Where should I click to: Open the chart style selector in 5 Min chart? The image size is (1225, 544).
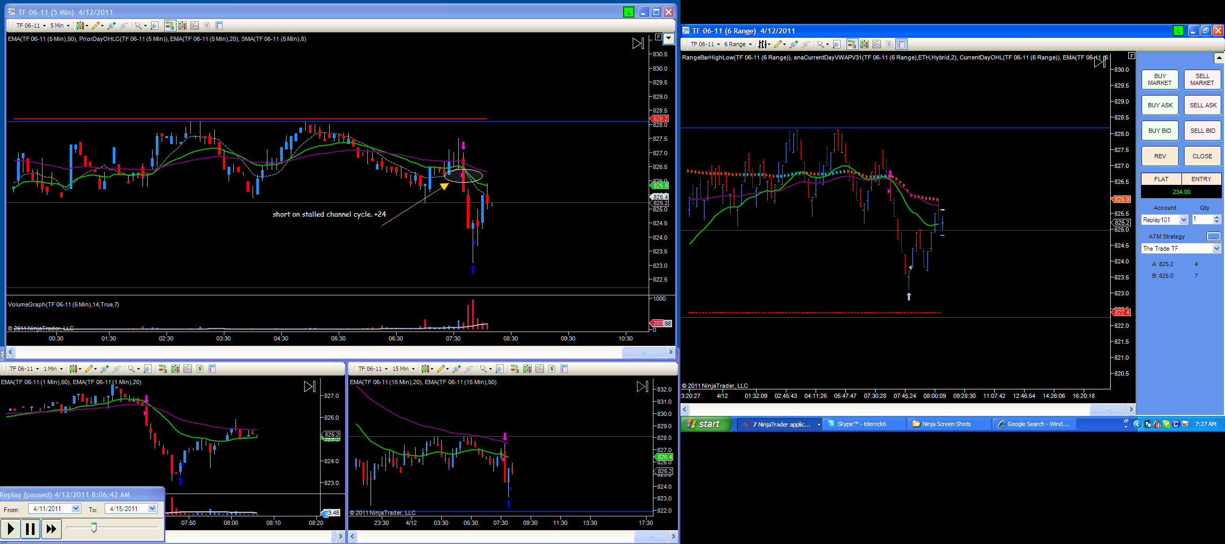pos(82,25)
